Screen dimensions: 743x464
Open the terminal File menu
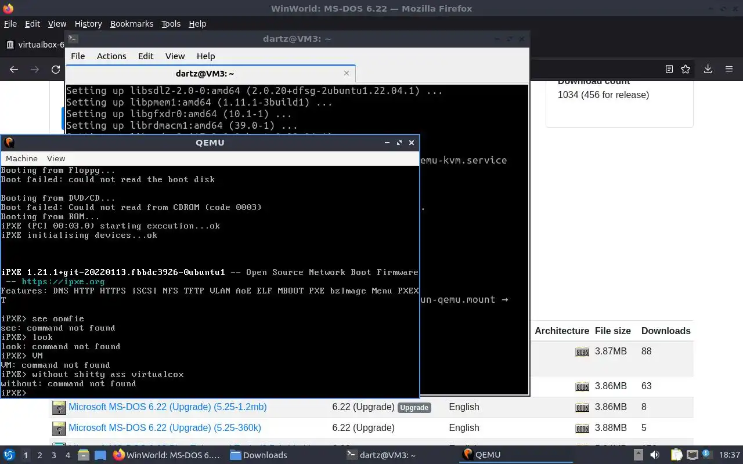coord(78,56)
